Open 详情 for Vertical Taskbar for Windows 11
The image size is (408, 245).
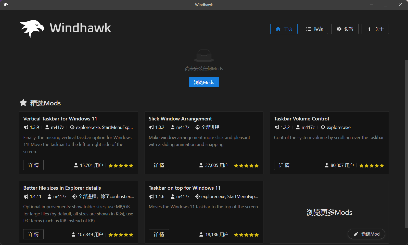coord(33,165)
